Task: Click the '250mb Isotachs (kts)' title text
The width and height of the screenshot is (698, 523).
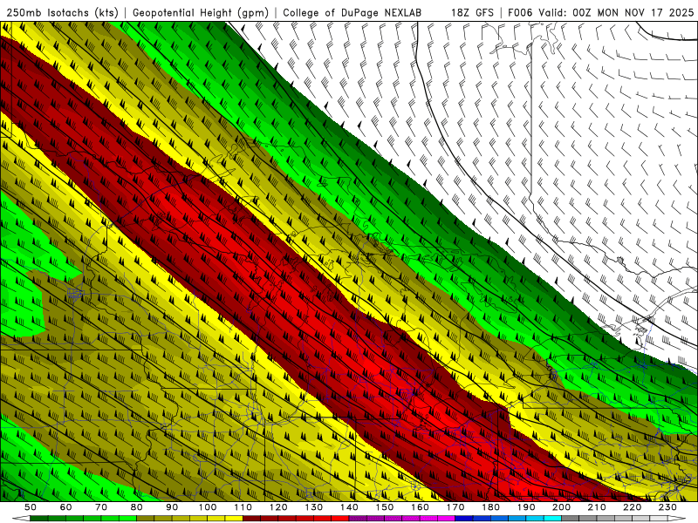Action: (x=62, y=12)
